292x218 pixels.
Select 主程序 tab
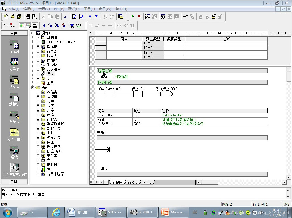[x=117, y=182]
